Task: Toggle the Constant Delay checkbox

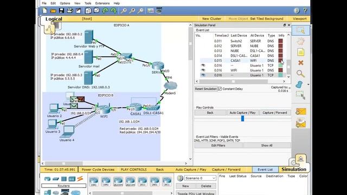Action: [x=220, y=89]
